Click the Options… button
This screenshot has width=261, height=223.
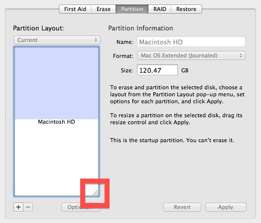(81, 207)
